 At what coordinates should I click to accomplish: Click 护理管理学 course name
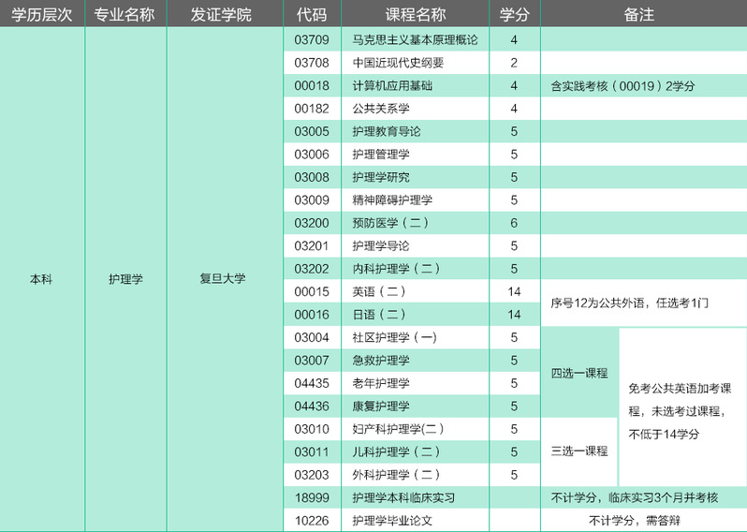(381, 154)
